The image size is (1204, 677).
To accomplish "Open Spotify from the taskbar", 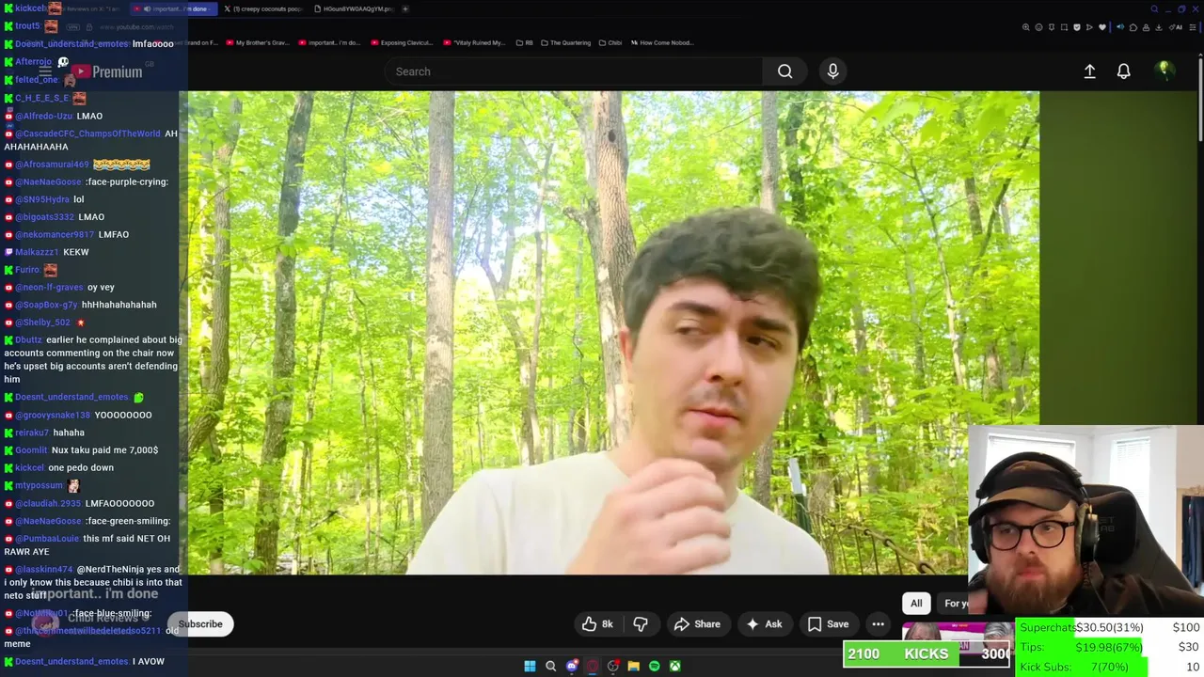I will pyautogui.click(x=654, y=666).
